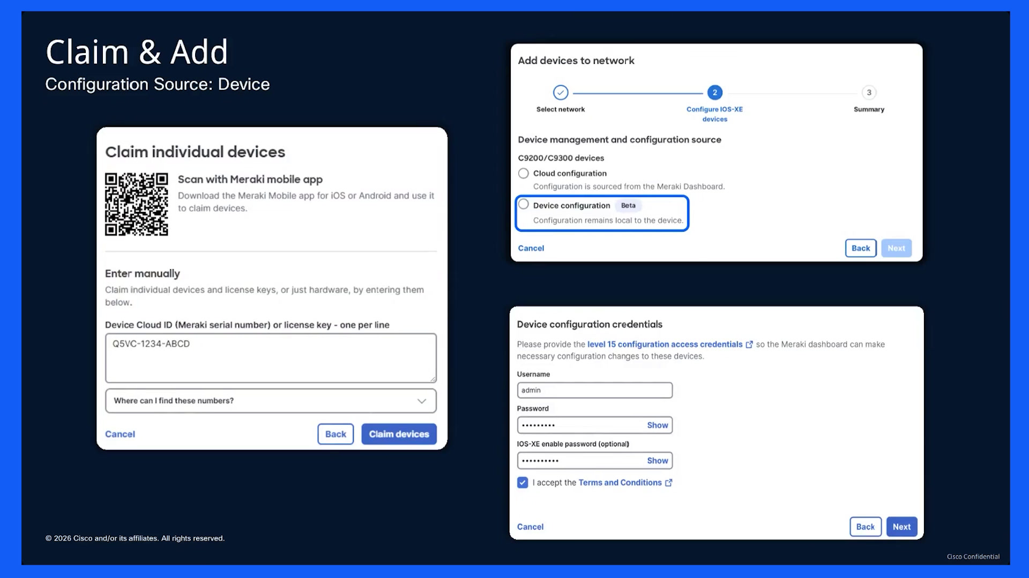Click the chevron arrow in 'Where can I find these numbers?'
Image resolution: width=1029 pixels, height=578 pixels.
422,401
